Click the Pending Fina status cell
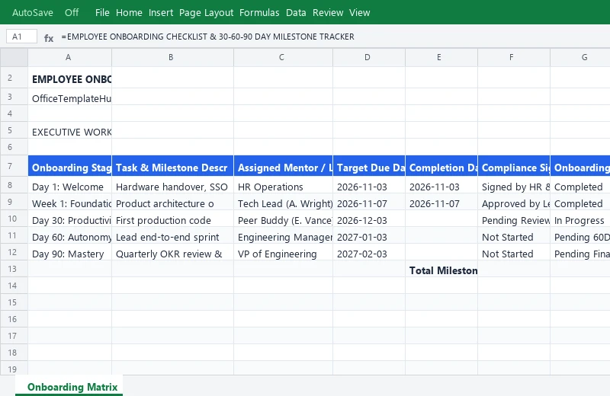The height and width of the screenshot is (396, 610). tap(580, 254)
